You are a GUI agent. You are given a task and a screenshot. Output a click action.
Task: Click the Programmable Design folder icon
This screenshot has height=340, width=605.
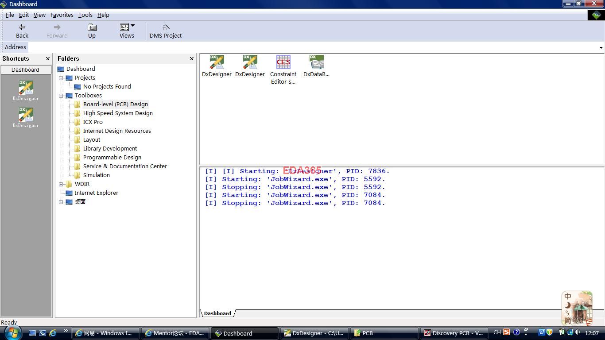pos(78,157)
